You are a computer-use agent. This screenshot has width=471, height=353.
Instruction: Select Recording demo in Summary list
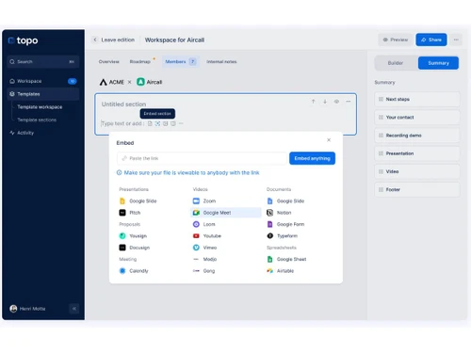(x=417, y=136)
